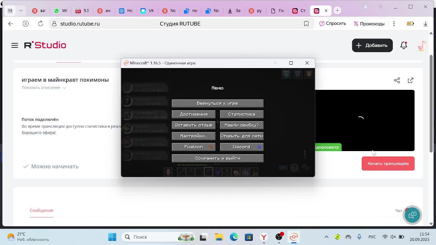Image resolution: width=436 pixels, height=245 pixels.
Task: Switch the РУС keyboard language indicator
Action: [372, 237]
